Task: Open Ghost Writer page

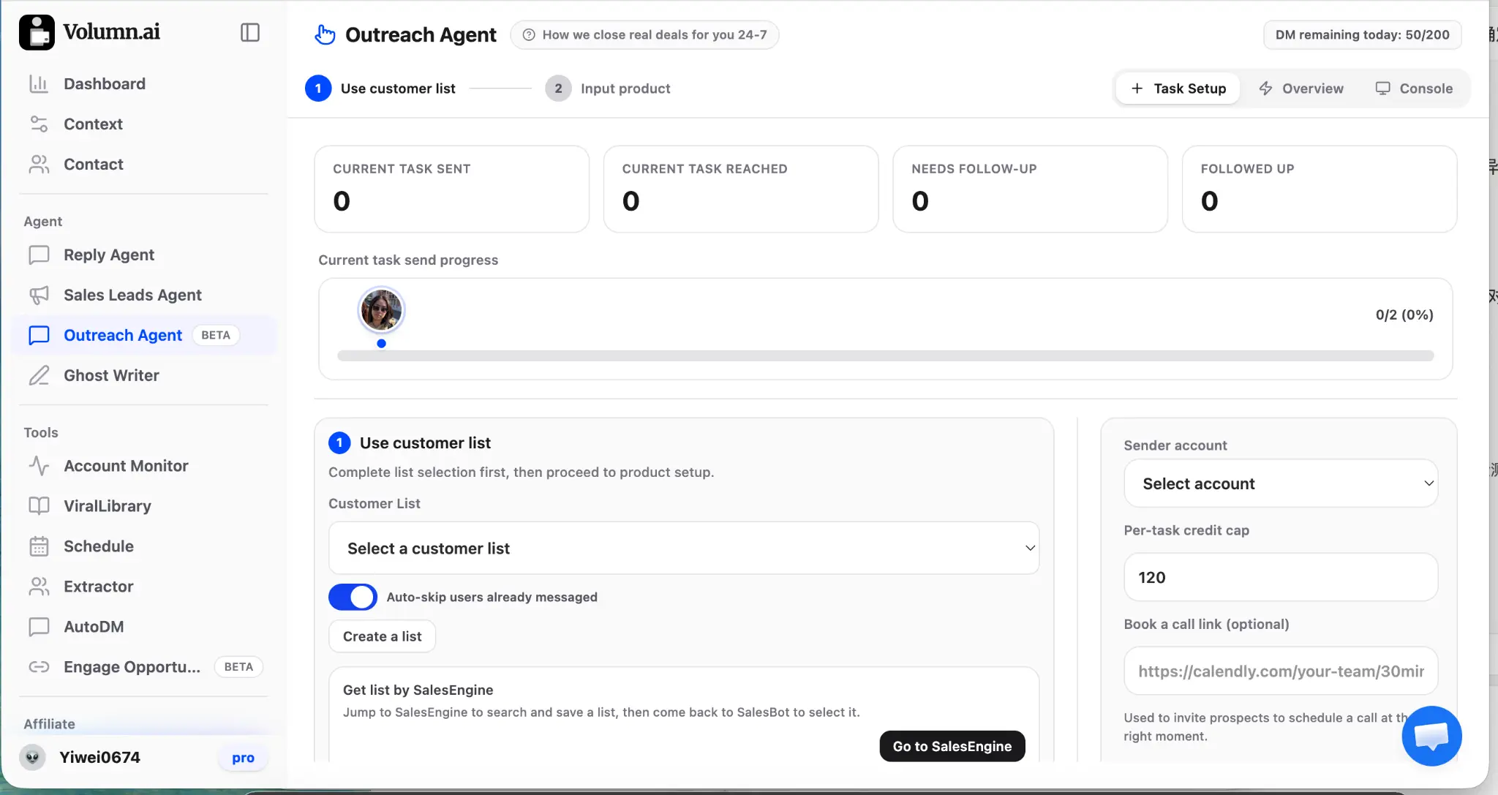Action: point(143,375)
